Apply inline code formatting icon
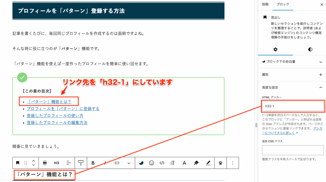This screenshot has height=182, width=326. (x=162, y=163)
